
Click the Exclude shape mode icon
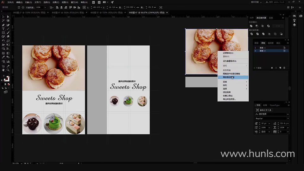click(268, 26)
